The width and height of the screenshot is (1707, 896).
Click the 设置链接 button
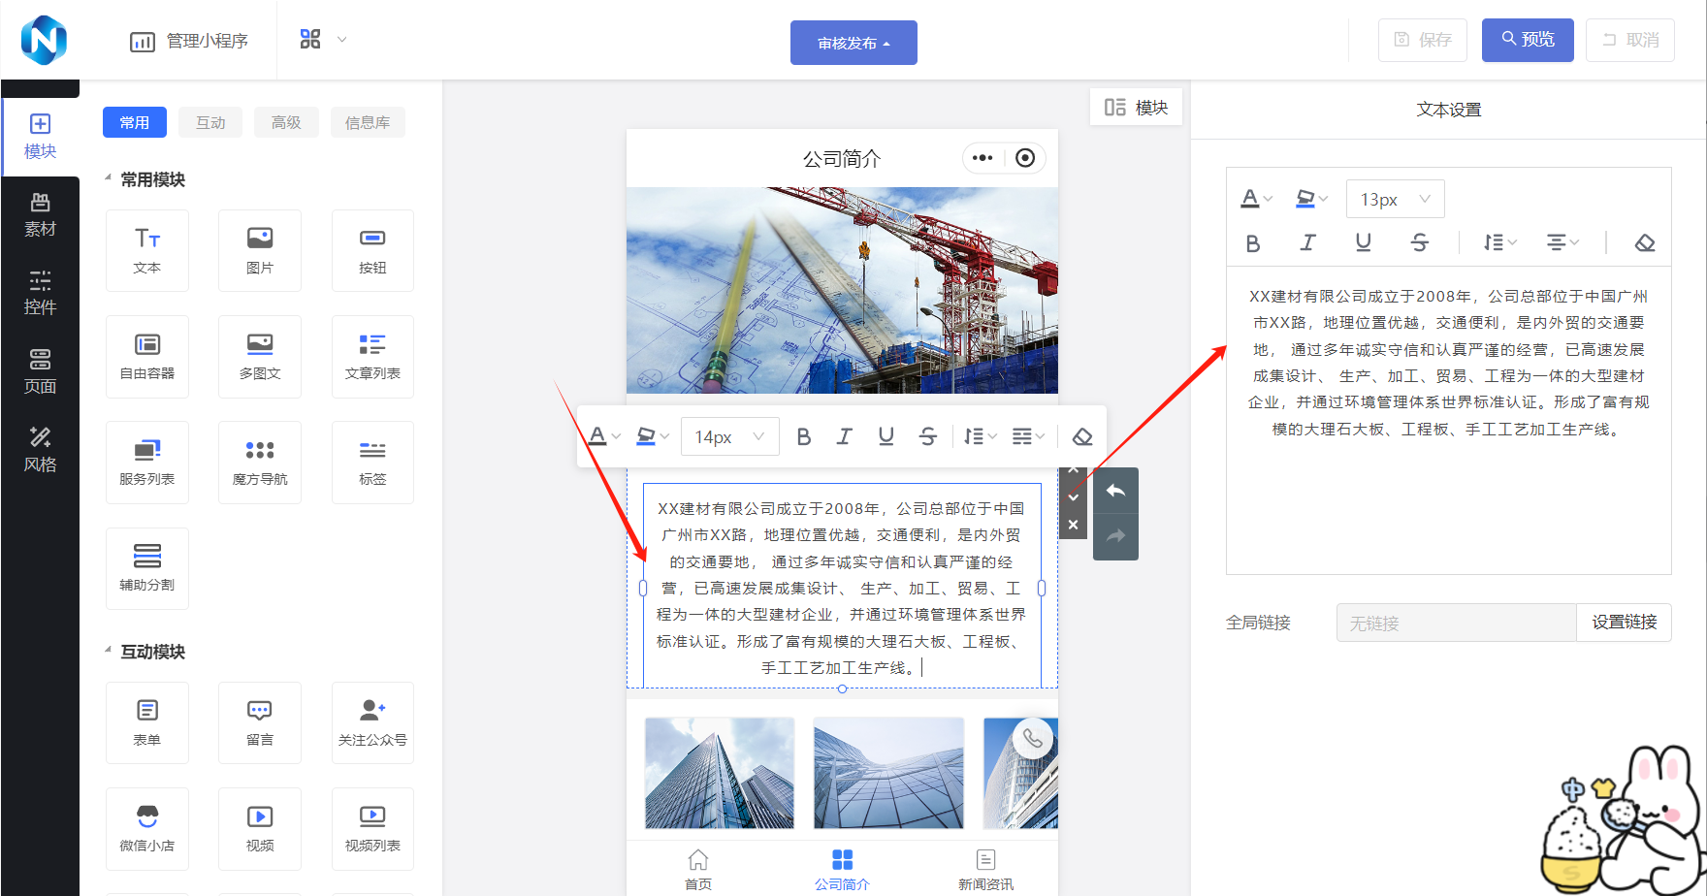(x=1624, y=623)
